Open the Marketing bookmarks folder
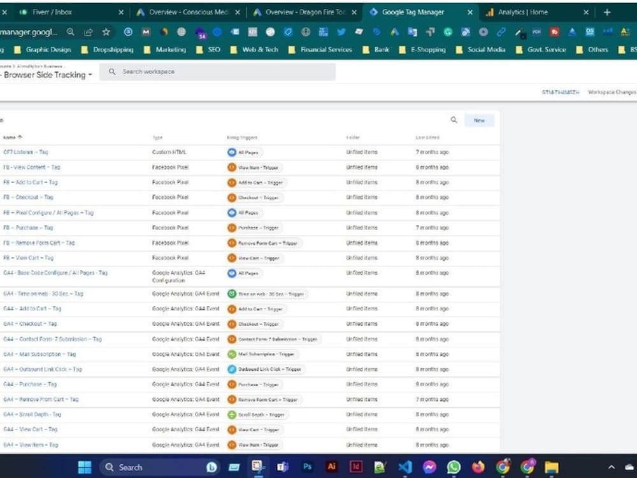Image resolution: width=637 pixels, height=478 pixels. point(165,50)
